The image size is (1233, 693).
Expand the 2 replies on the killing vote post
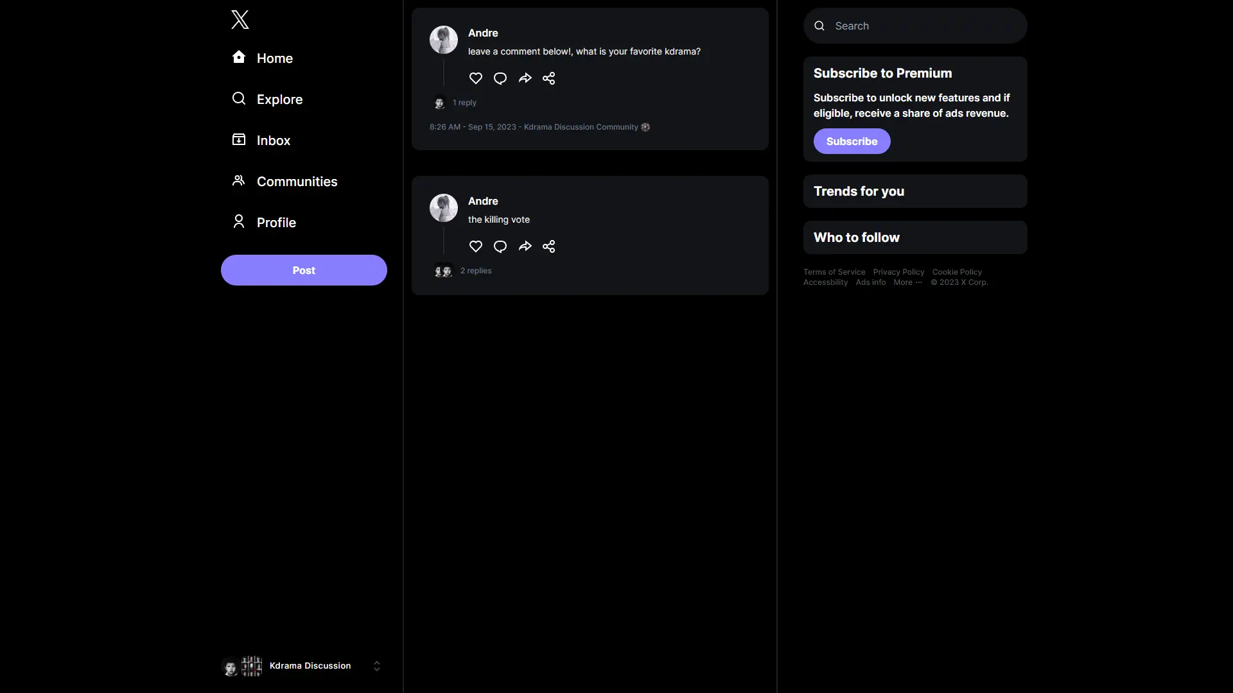click(475, 271)
